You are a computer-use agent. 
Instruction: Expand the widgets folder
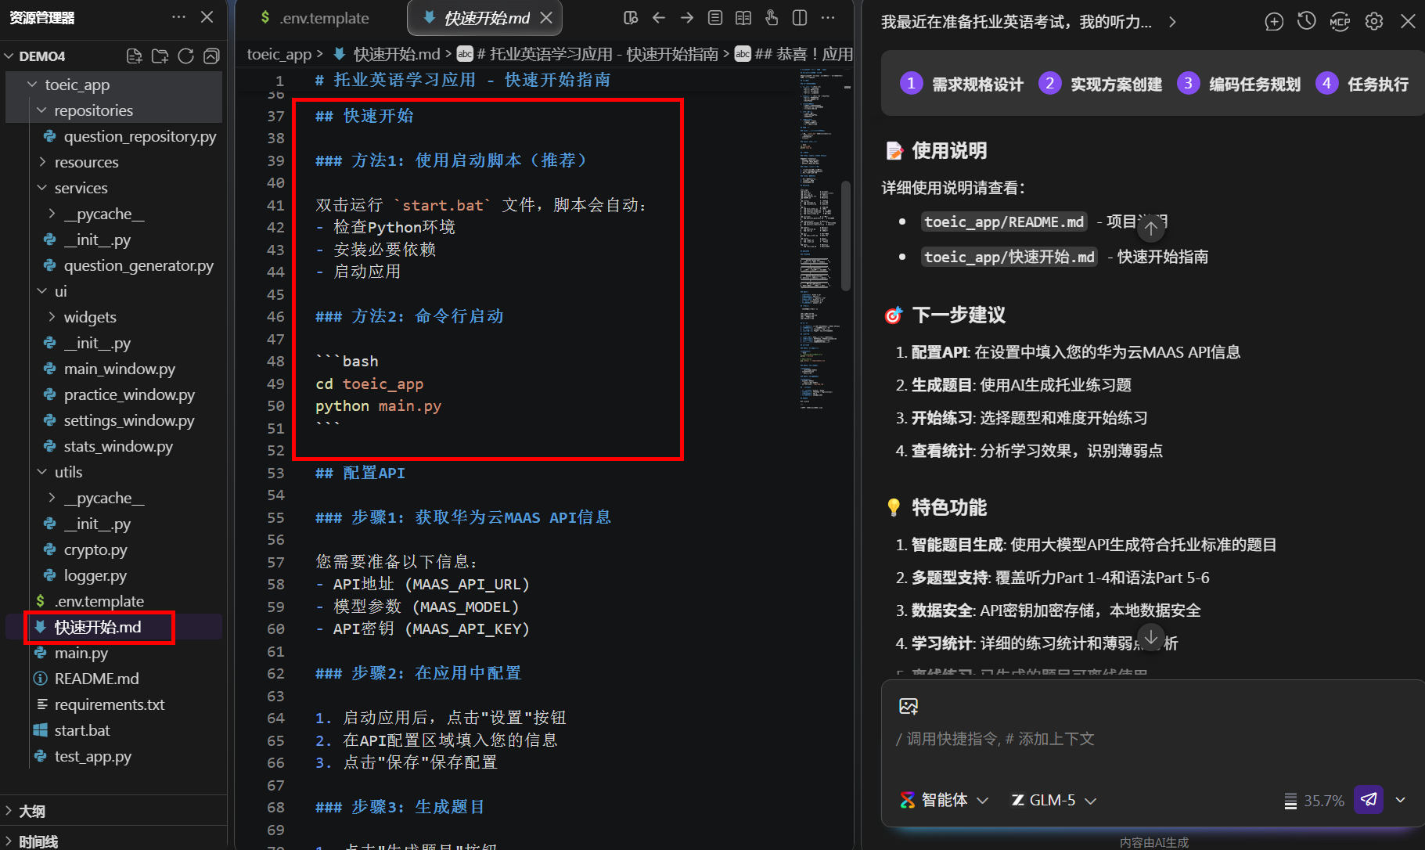(52, 317)
